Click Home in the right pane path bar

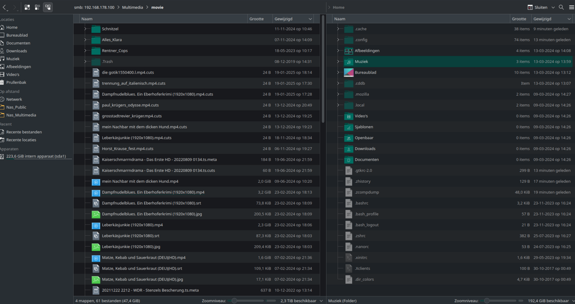tap(339, 7)
